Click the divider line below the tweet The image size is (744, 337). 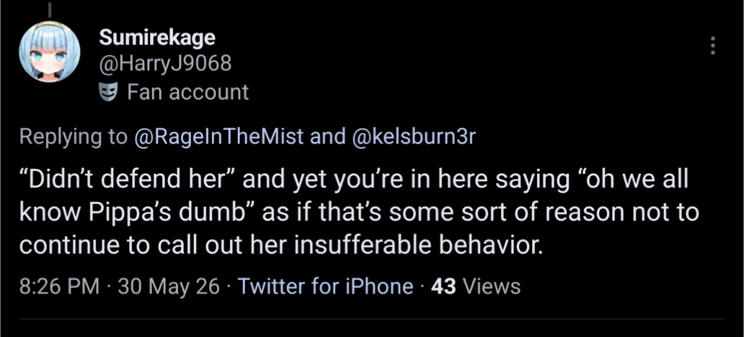tap(372, 319)
